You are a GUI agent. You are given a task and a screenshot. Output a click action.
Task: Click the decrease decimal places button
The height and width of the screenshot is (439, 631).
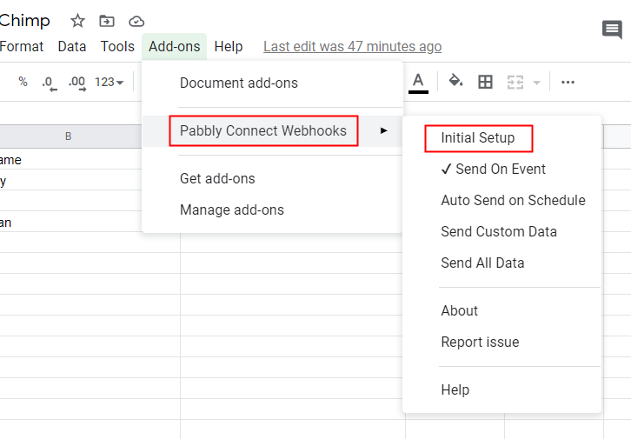(49, 83)
